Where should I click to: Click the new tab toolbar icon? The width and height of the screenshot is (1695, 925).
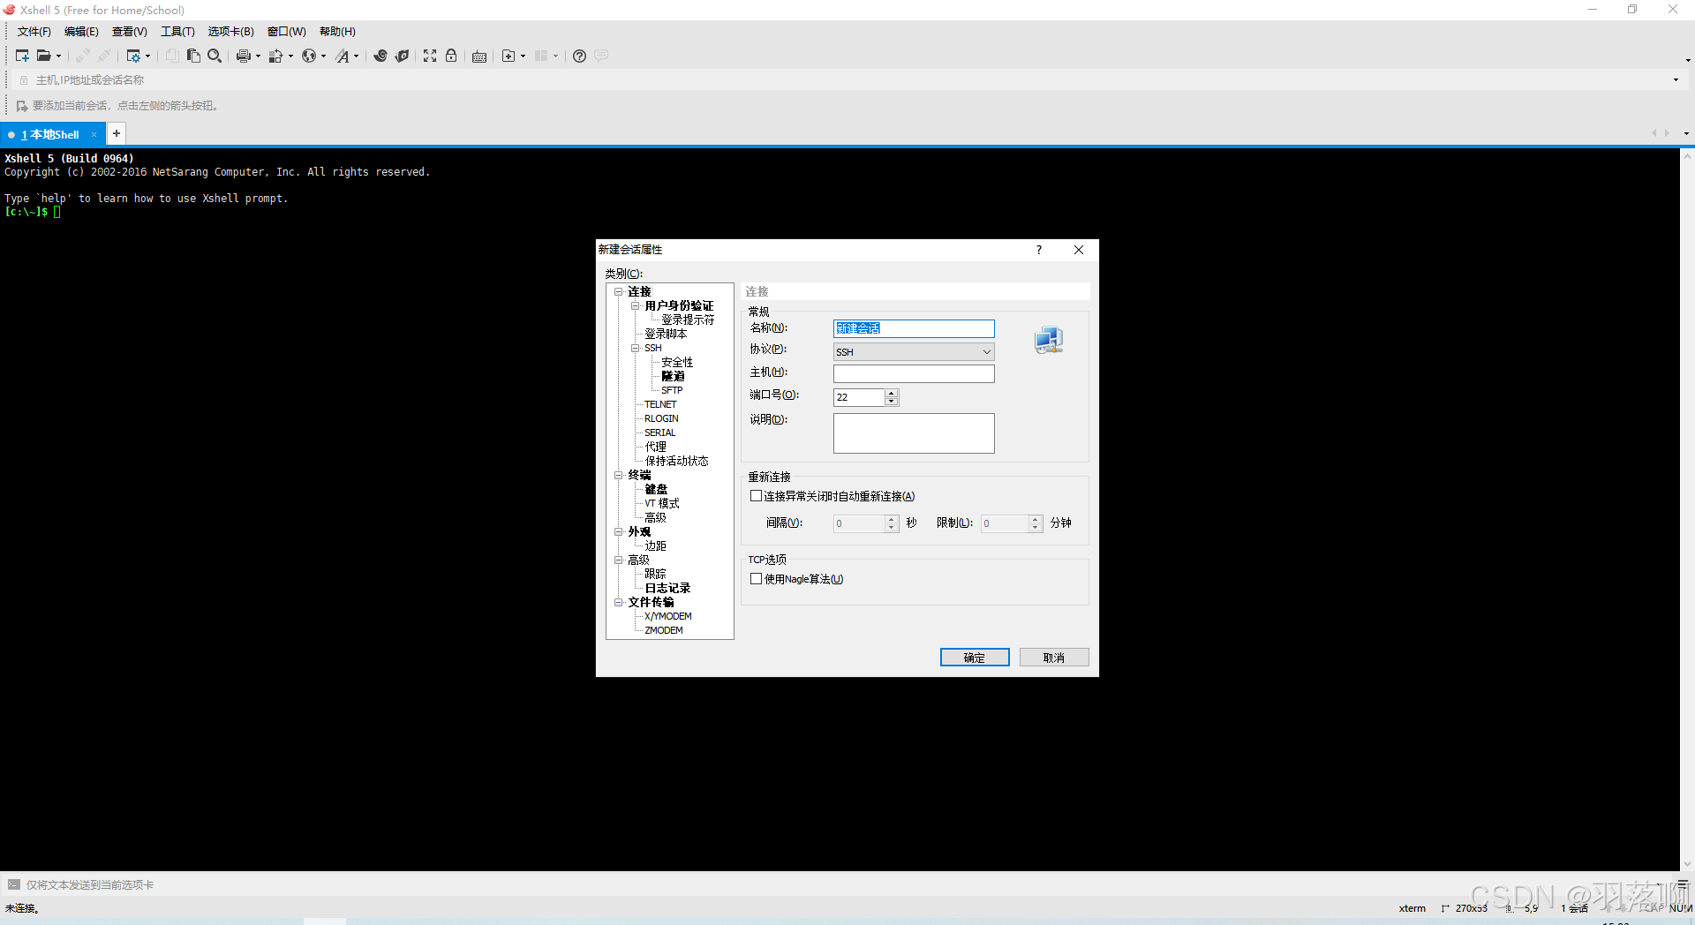(x=508, y=56)
